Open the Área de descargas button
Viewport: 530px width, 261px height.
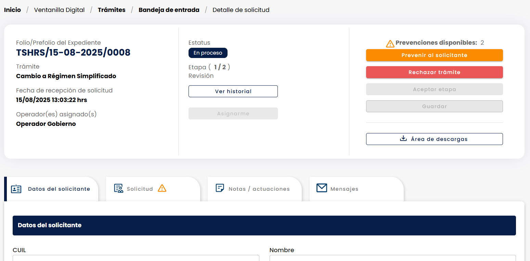click(435, 139)
